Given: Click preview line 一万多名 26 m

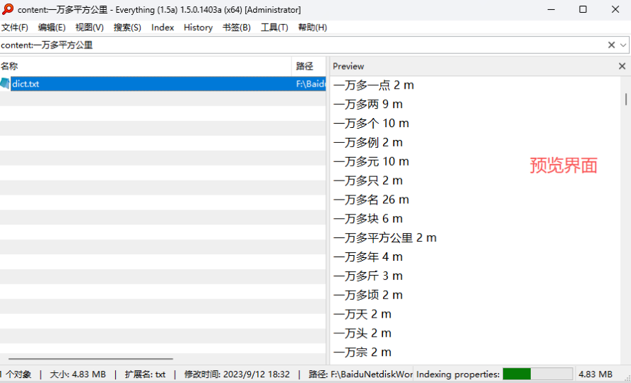Looking at the screenshot, I should click(371, 200).
